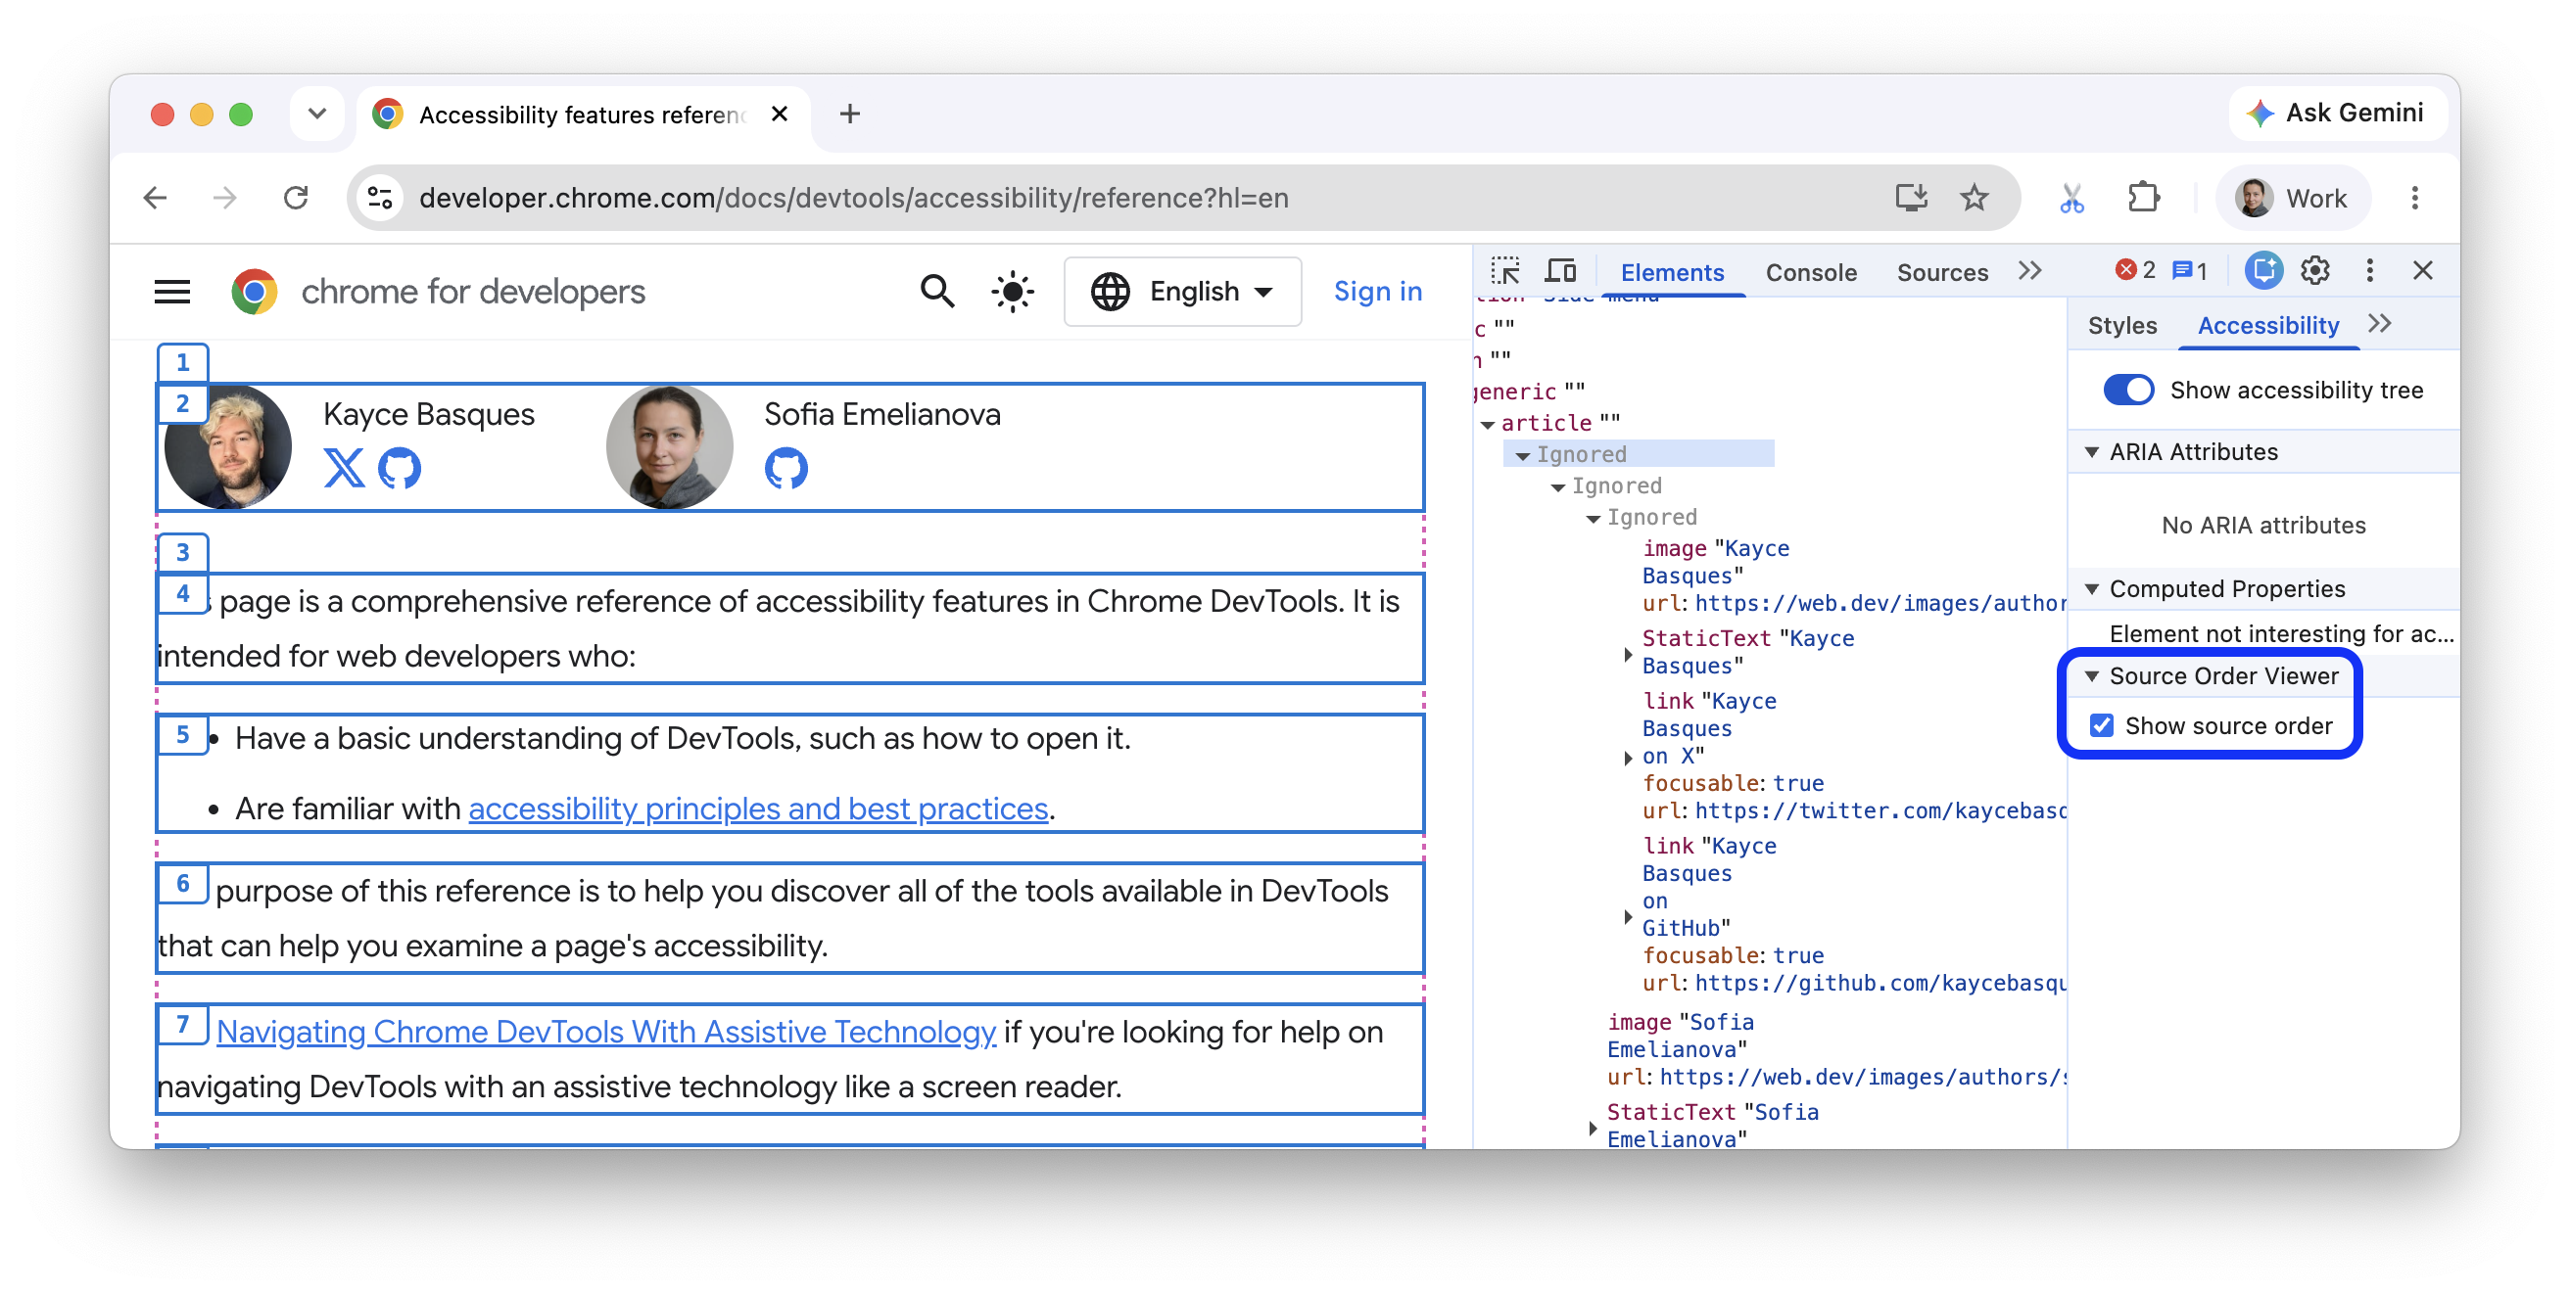This screenshot has height=1294, width=2570.
Task: Open the Styles sidebar tab
Action: coord(2122,325)
